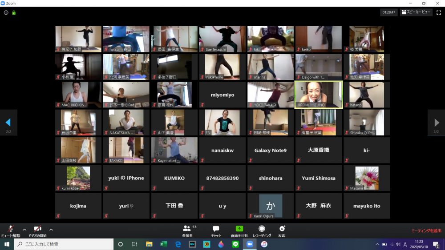Go to next gallery page

[x=436, y=123]
